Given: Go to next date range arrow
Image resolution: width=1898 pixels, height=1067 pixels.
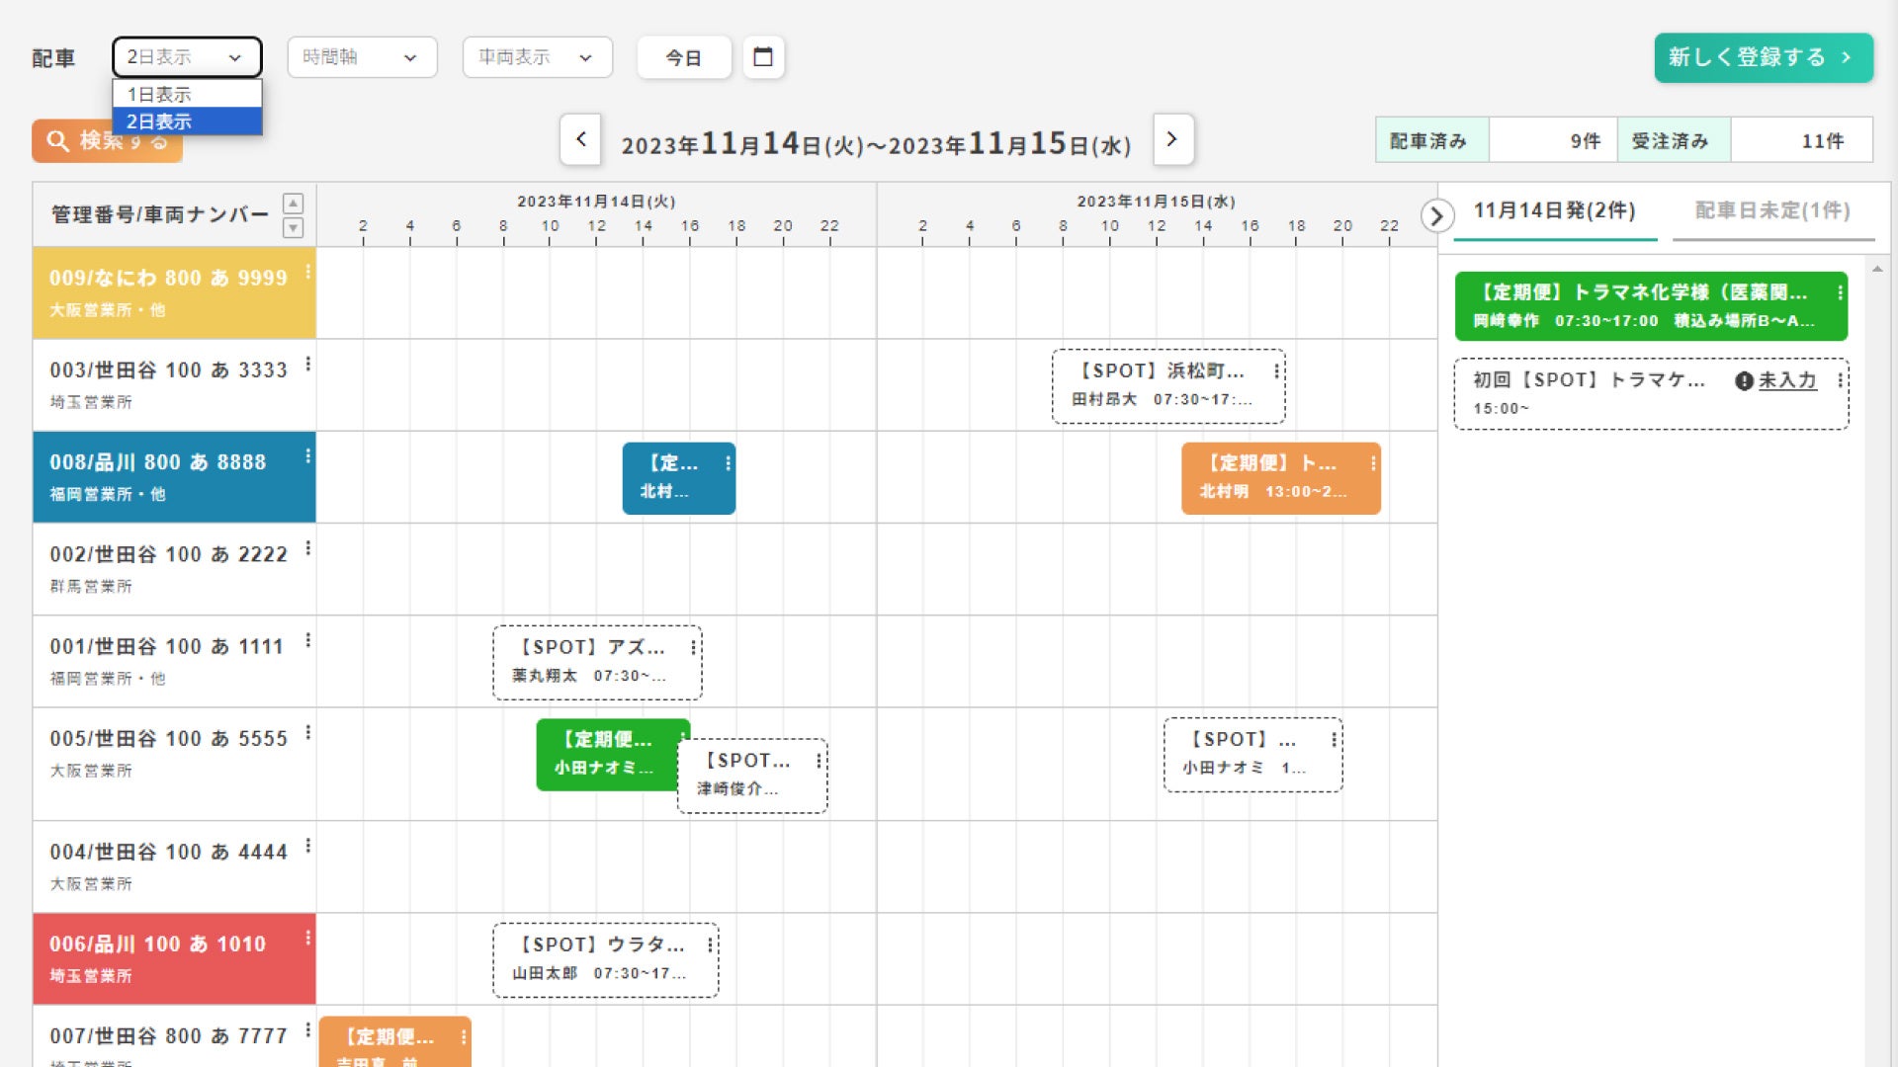Looking at the screenshot, I should (1172, 139).
